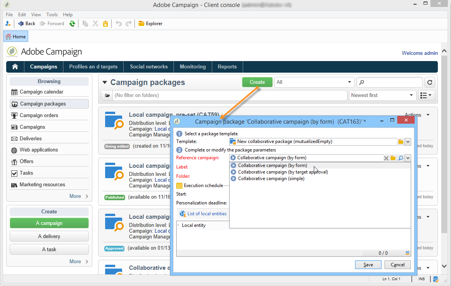Viewport: 451px width, 286px height.
Task: Click the folder filter icon
Action: coord(107,95)
